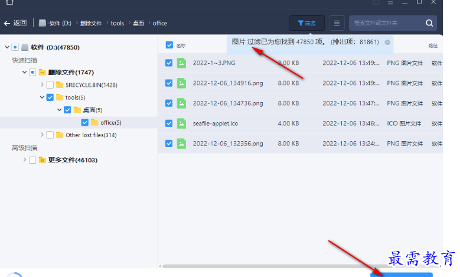Toggle checkbox for 软件 (D:)(47850)

[x=15, y=47]
